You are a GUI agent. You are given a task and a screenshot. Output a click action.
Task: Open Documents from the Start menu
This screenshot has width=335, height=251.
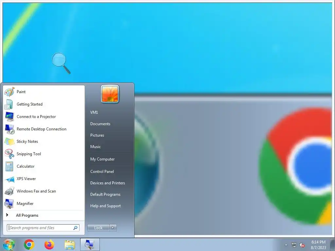coord(100,124)
